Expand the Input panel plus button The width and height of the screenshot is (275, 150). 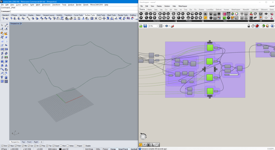pos(248,21)
